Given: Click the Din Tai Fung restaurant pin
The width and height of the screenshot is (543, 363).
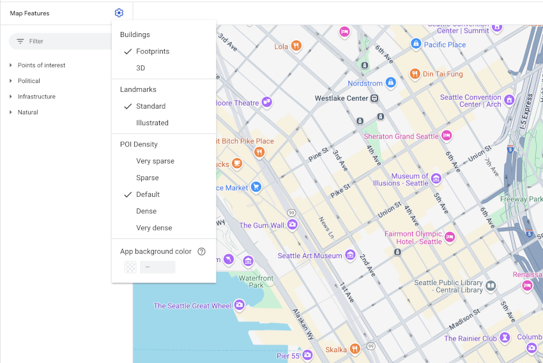Looking at the screenshot, I should coord(415,73).
